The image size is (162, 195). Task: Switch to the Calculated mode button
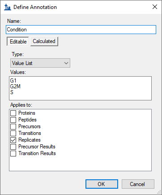(x=44, y=41)
